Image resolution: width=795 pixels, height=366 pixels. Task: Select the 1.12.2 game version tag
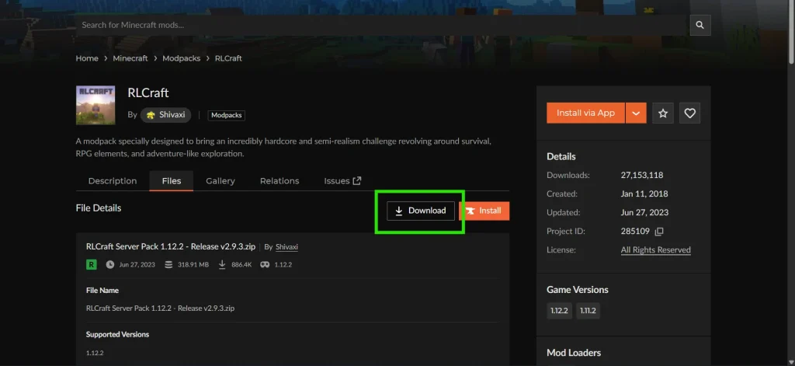pos(559,310)
